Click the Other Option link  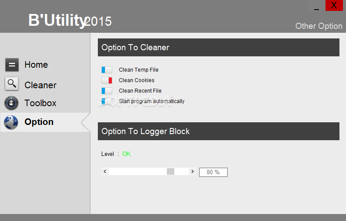318,26
